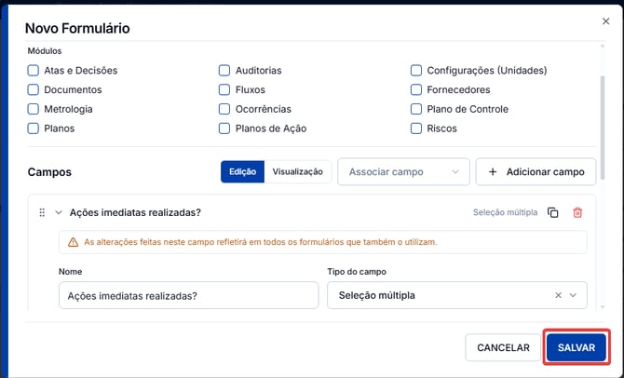Tick the Riscos module checkbox

click(x=416, y=128)
